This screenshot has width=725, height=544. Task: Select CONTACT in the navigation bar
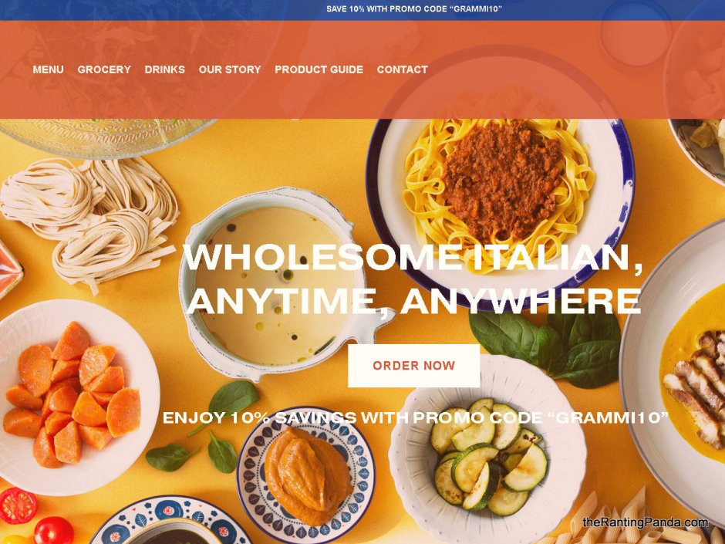[403, 69]
